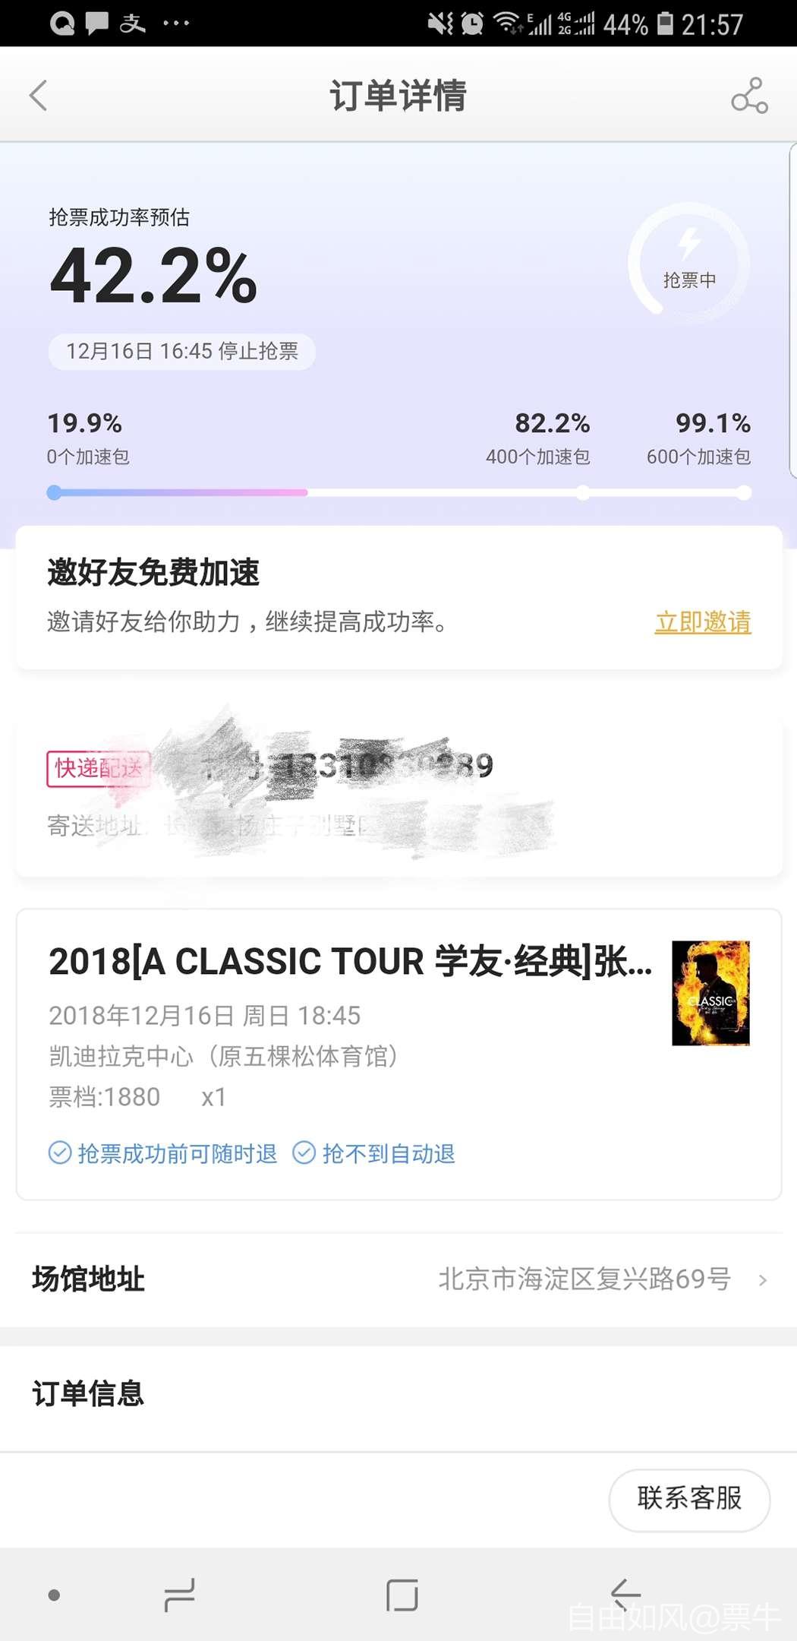Open the CLASSIC concert poster thumbnail

[x=710, y=993]
